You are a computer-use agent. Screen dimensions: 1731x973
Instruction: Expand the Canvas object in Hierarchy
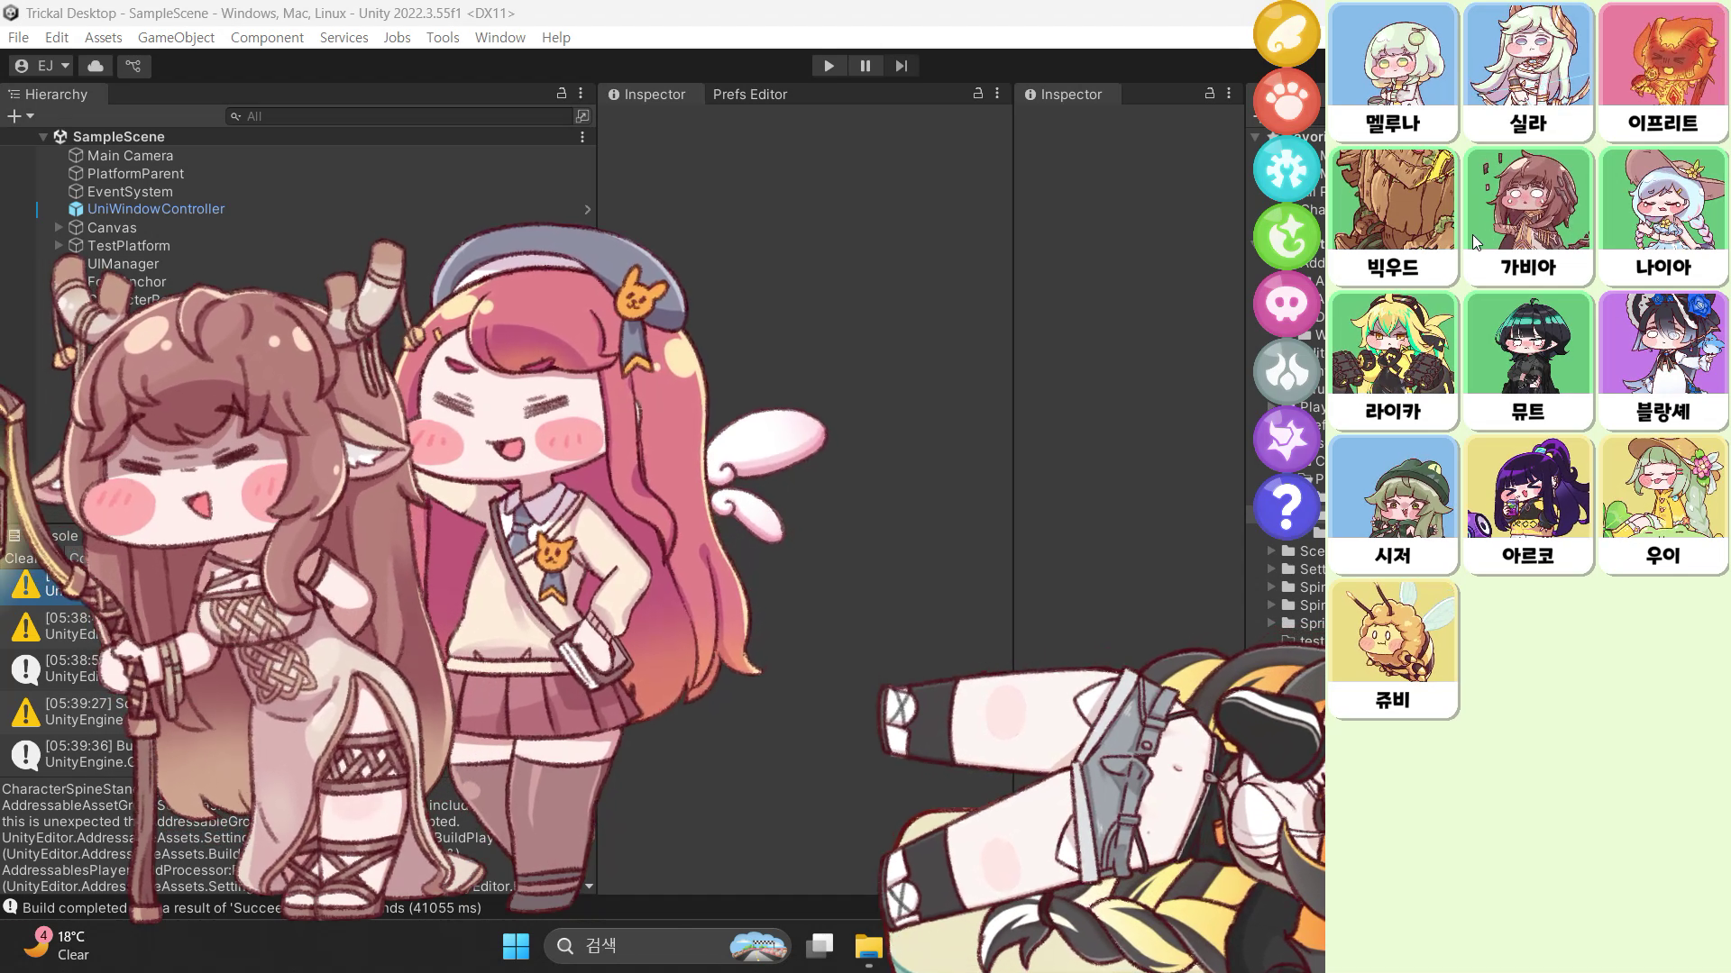pyautogui.click(x=59, y=228)
